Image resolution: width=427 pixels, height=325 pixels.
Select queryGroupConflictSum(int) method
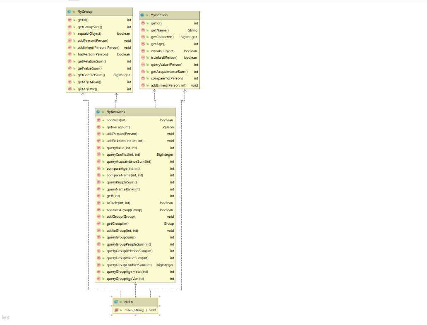[135, 265]
